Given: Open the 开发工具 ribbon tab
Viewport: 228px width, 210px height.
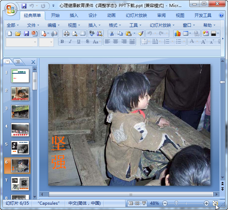Looking at the screenshot, I should click(x=203, y=16).
